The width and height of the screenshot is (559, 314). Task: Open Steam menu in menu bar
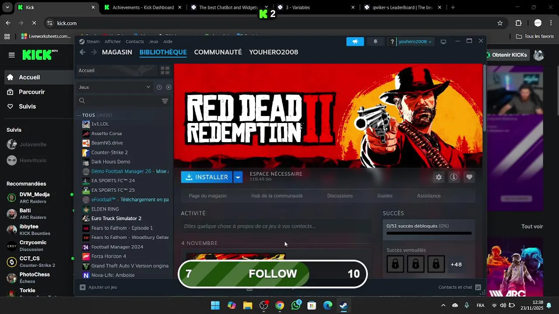click(x=93, y=41)
